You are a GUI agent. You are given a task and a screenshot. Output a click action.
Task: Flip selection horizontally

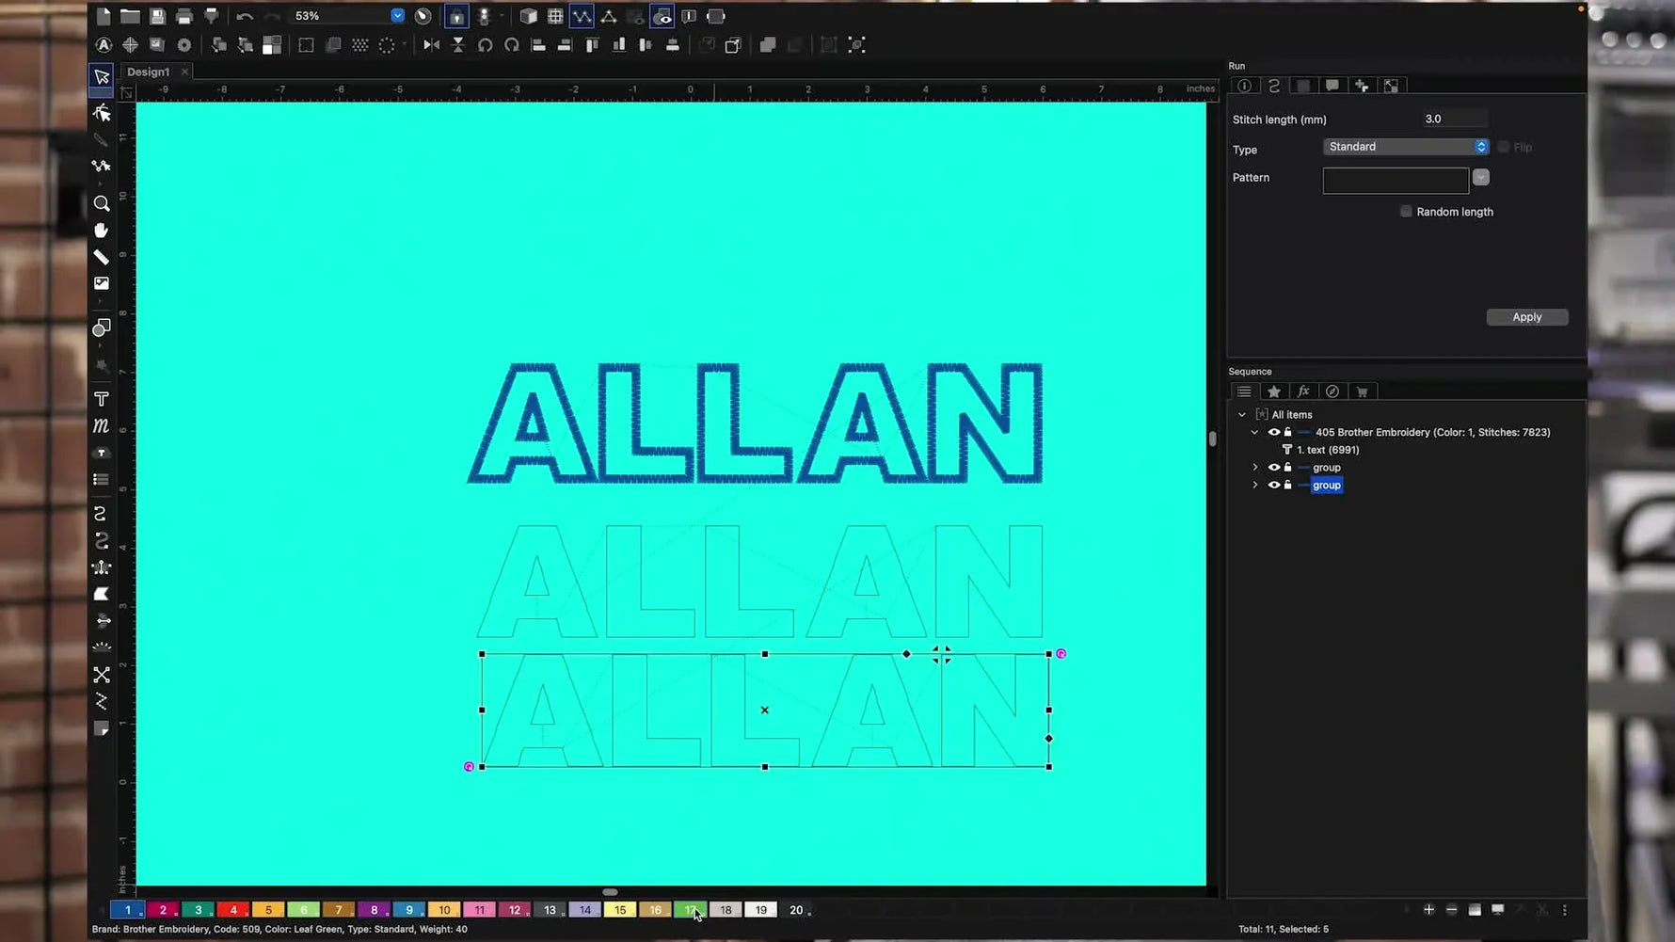point(431,44)
